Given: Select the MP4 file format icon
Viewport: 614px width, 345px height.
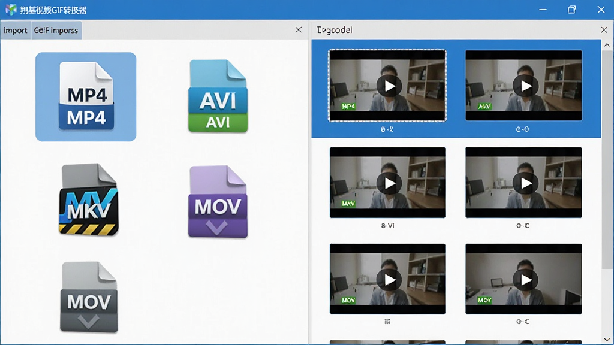Looking at the screenshot, I should 86,96.
